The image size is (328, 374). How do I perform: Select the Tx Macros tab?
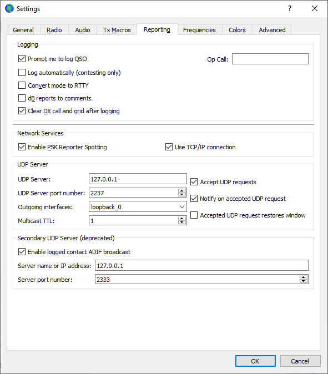117,30
